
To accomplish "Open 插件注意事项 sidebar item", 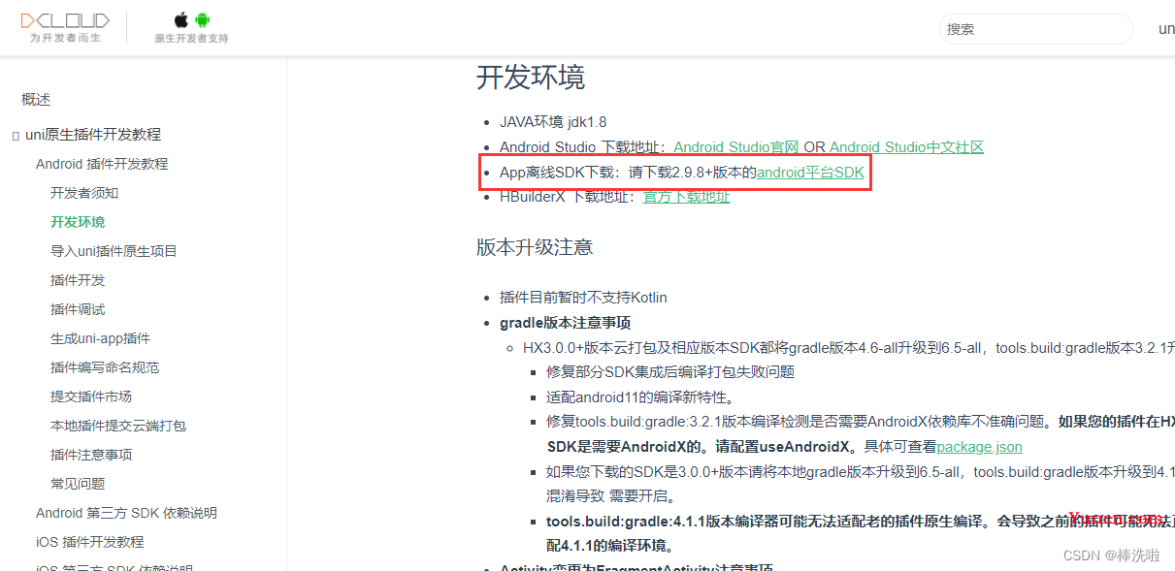I will click(x=91, y=455).
